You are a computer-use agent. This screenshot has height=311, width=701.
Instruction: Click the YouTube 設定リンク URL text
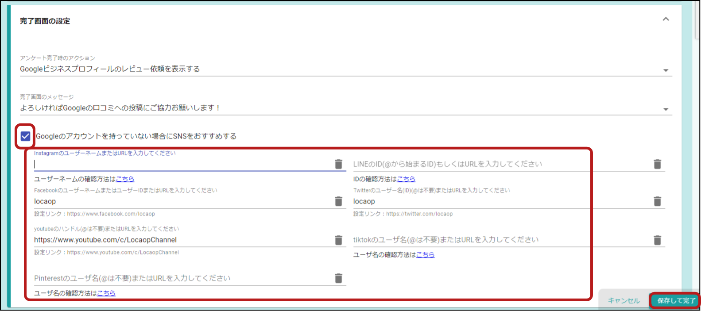[123, 253]
